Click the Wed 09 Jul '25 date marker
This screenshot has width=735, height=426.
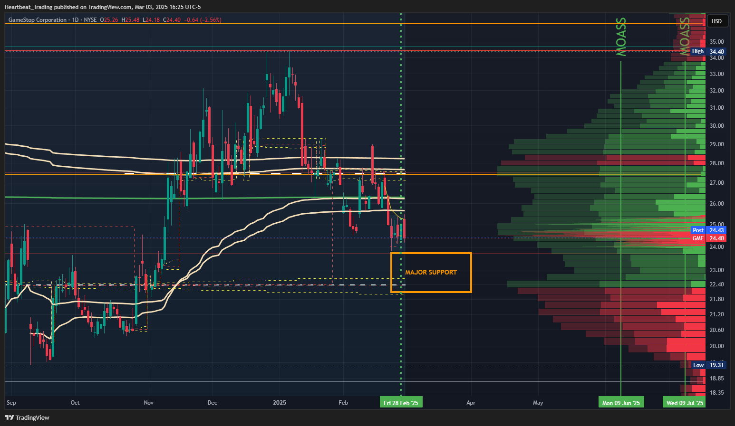[685, 403]
